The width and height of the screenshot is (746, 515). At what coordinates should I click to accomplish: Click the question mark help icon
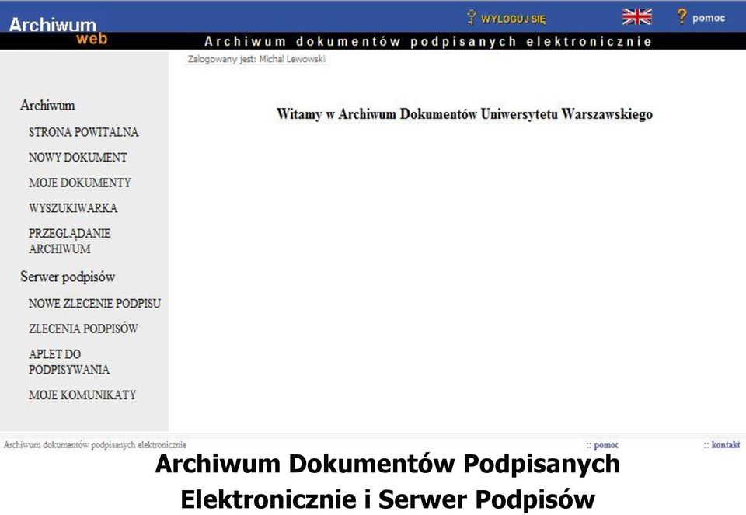click(x=682, y=16)
